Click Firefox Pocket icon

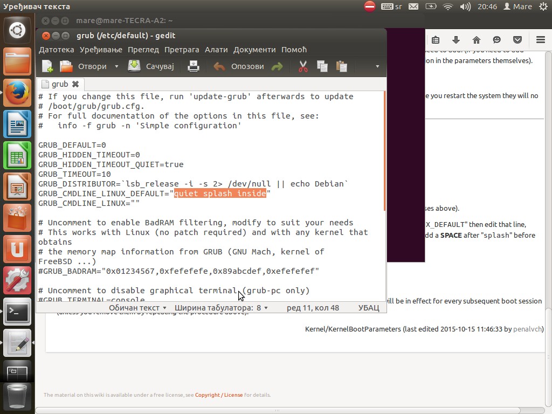[517, 40]
